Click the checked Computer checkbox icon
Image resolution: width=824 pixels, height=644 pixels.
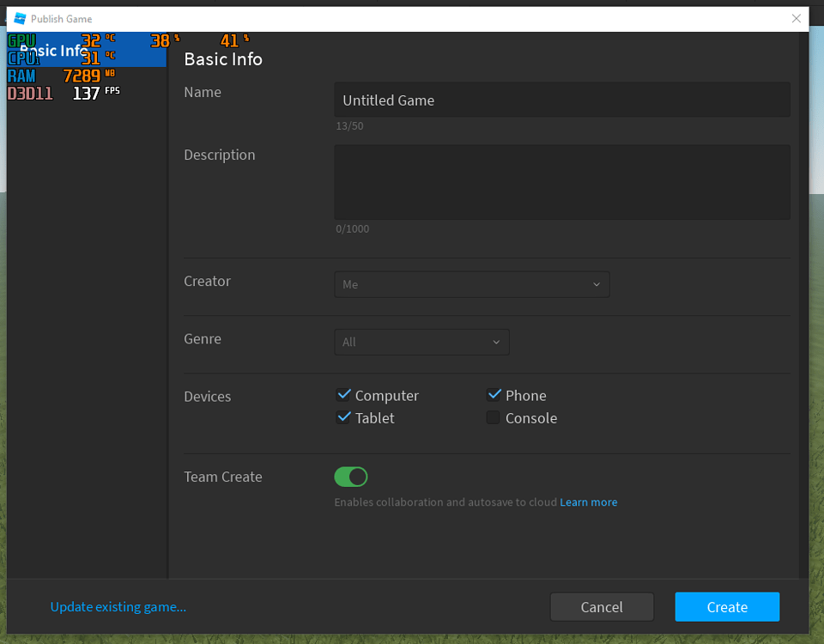(x=343, y=394)
